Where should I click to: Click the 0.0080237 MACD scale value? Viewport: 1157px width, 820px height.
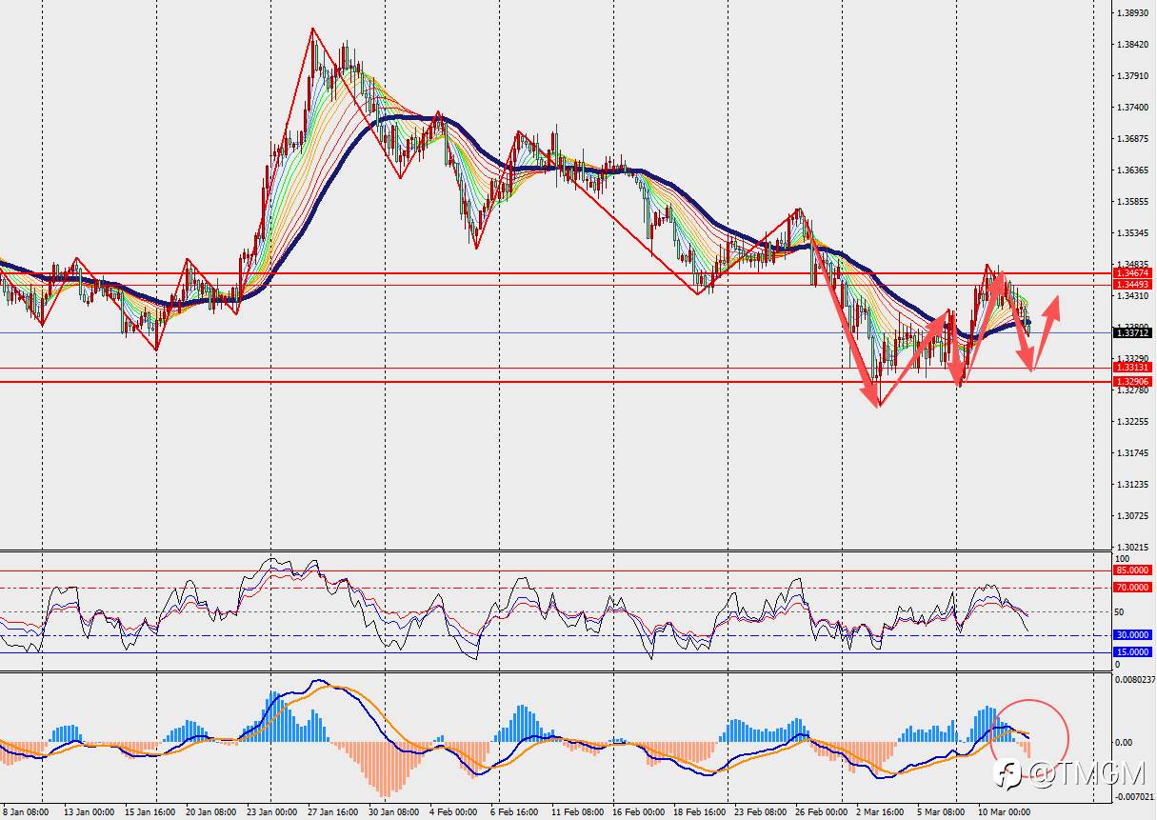tap(1135, 680)
